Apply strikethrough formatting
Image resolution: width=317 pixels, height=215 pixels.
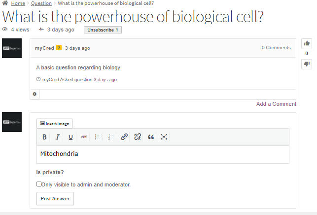[84, 137]
